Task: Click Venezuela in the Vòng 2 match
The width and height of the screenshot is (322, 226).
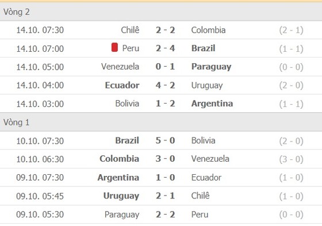Action: click(120, 67)
